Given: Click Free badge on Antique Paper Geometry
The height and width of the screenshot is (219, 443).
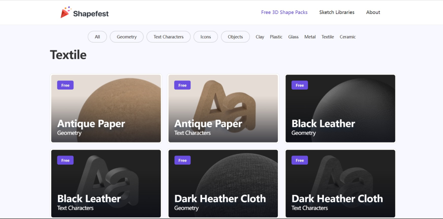Looking at the screenshot, I should [65, 85].
